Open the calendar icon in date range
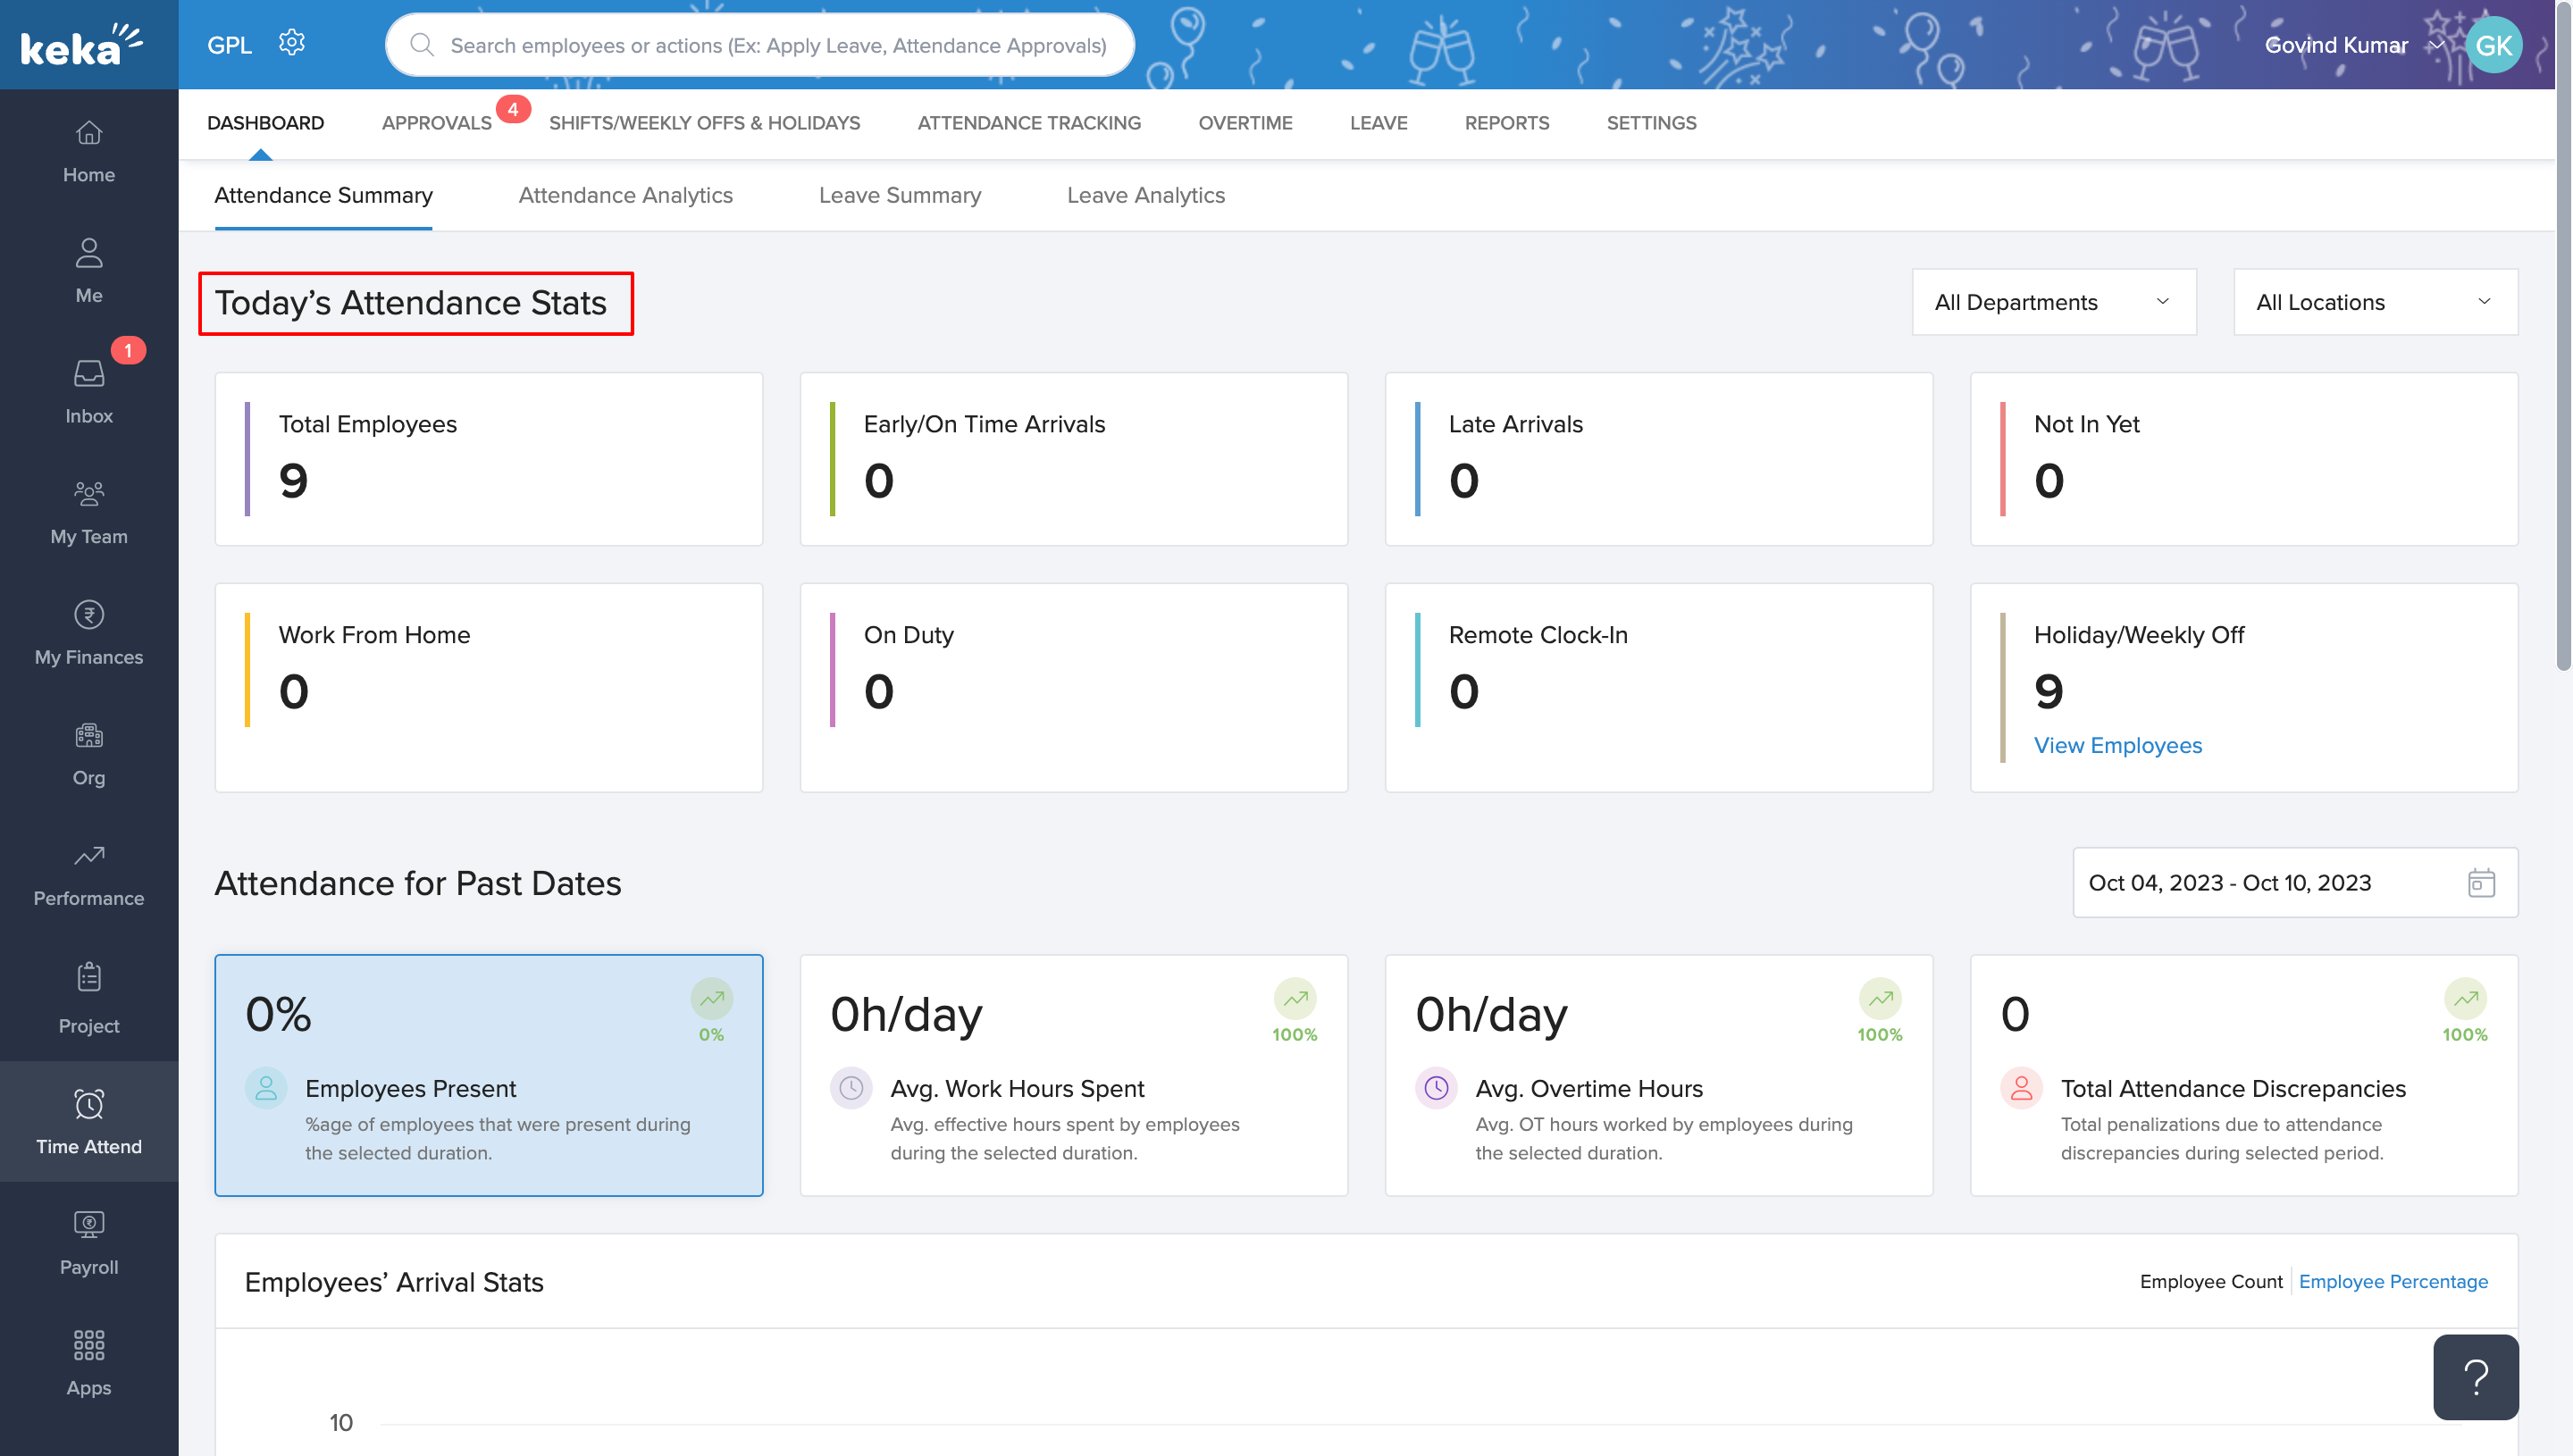This screenshot has width=2573, height=1456. 2480,883
